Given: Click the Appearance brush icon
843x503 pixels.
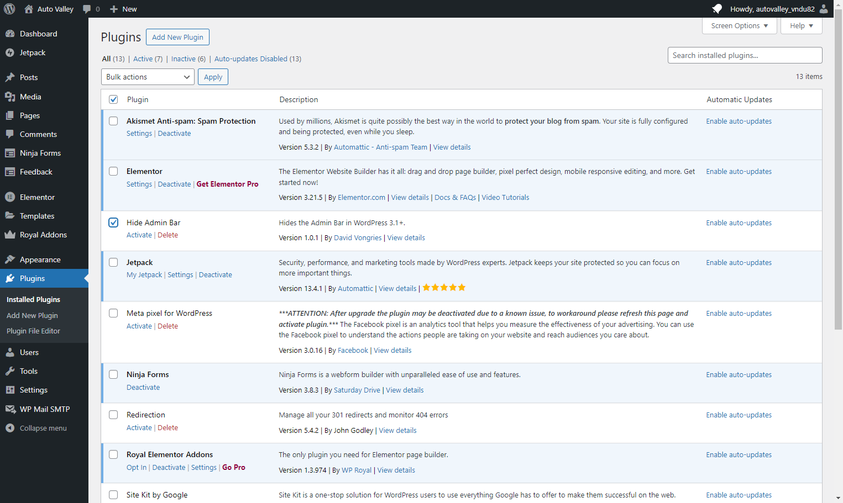Looking at the screenshot, I should coord(10,260).
